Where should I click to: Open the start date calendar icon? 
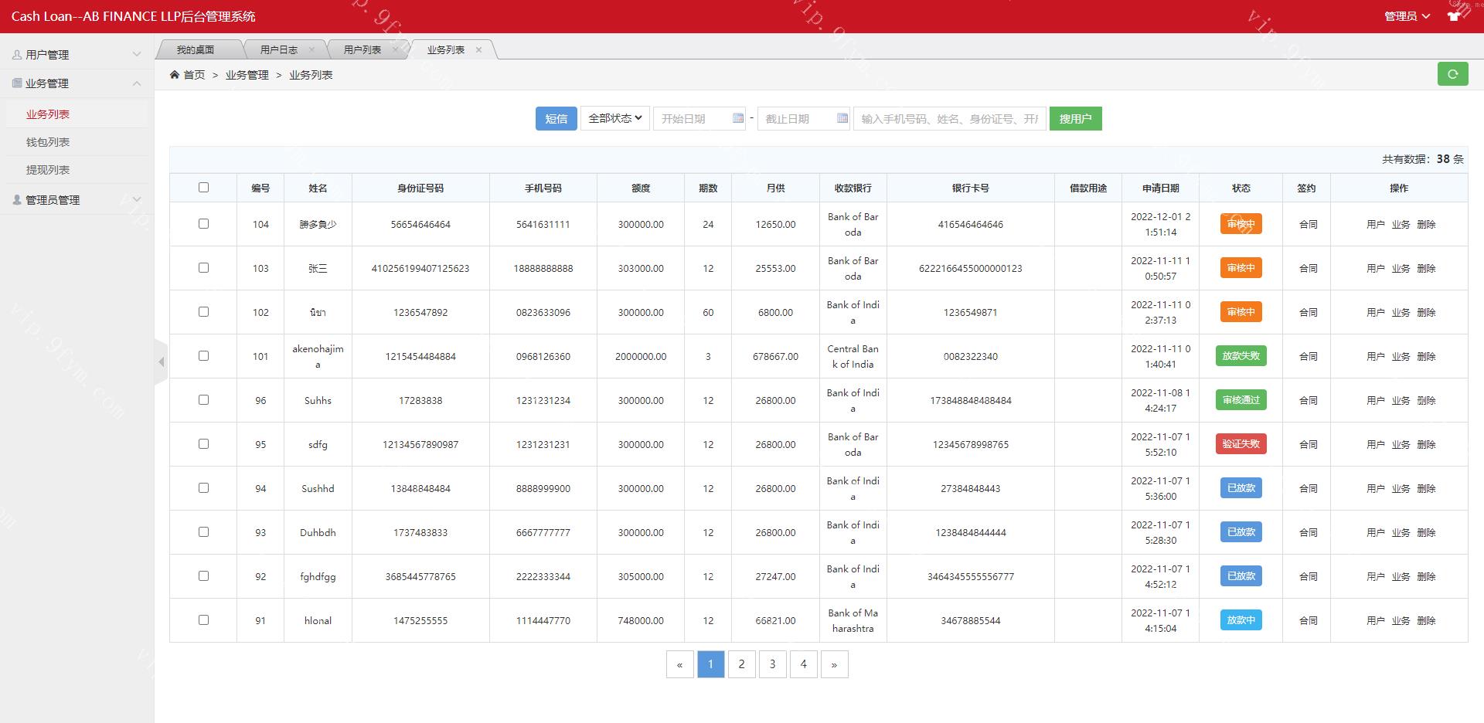(737, 118)
